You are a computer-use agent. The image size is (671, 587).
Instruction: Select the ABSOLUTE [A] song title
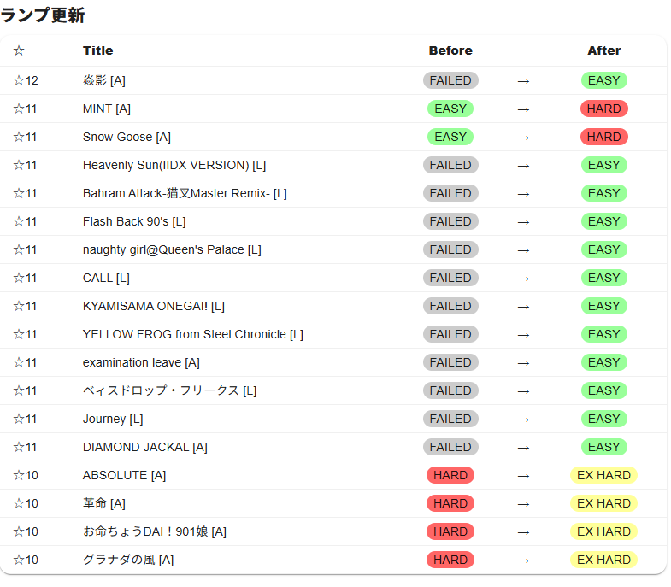(124, 475)
